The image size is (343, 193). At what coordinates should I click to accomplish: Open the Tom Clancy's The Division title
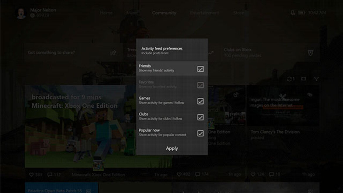pos(275,132)
